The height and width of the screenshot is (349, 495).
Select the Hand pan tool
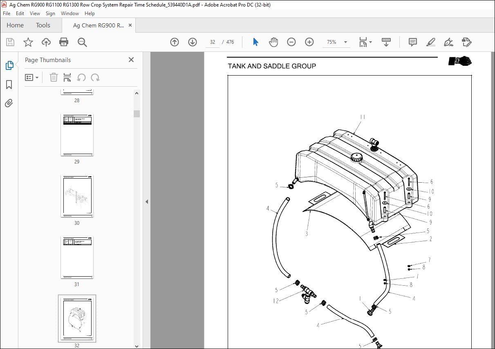pyautogui.click(x=273, y=42)
